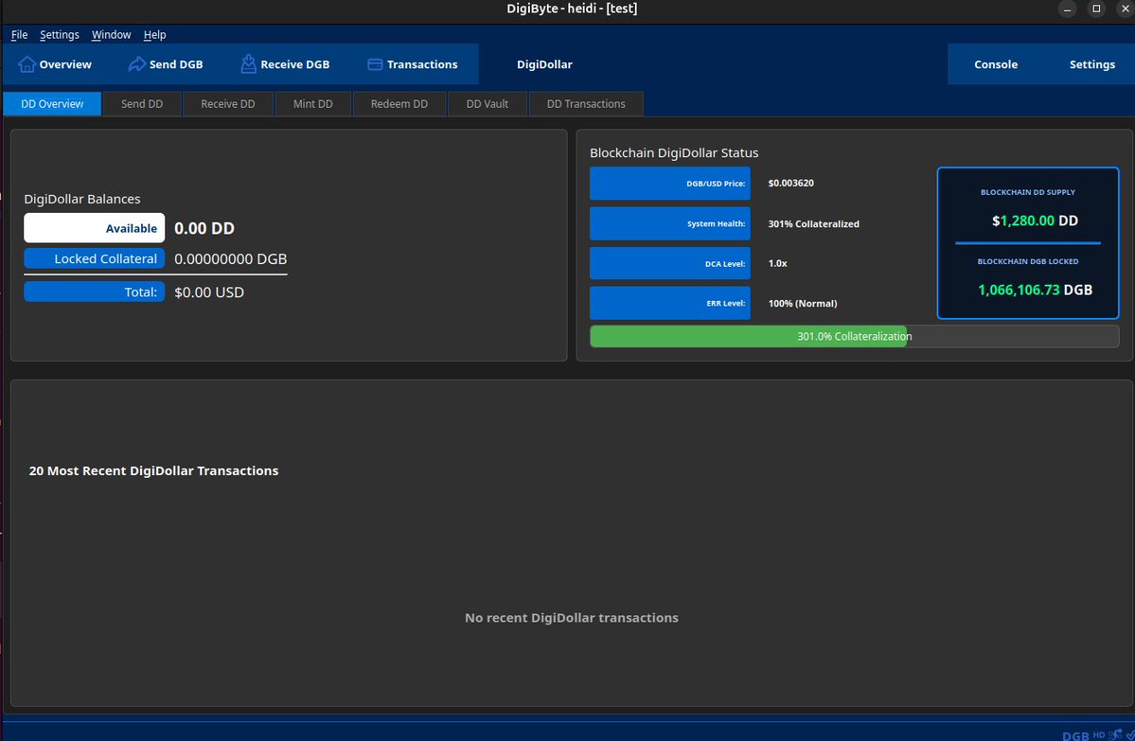Viewport: 1135px width, 741px height.
Task: Click the Blockchain DGB Locked heading
Action: [x=1028, y=261]
